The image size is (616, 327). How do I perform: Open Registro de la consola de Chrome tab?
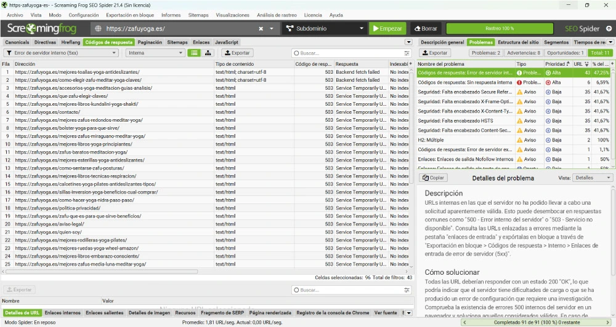[333, 313]
